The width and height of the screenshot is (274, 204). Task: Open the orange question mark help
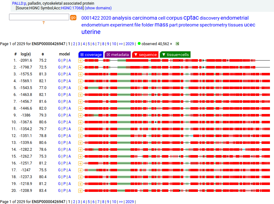[x=44, y=23]
